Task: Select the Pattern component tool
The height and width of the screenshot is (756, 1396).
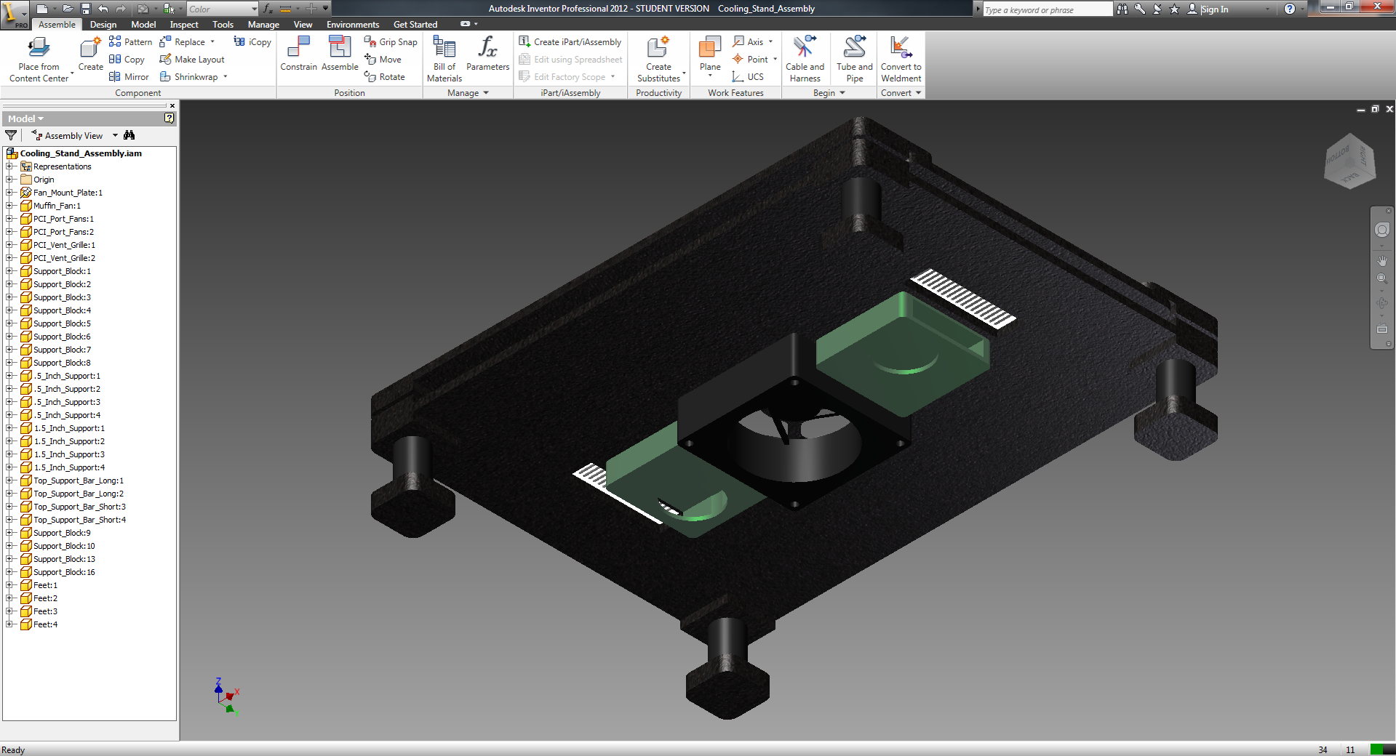Action: pos(130,42)
